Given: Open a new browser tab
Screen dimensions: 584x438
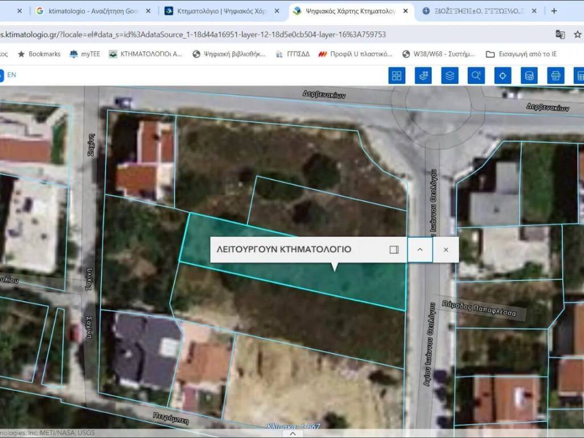Looking at the screenshot, I should click(554, 11).
